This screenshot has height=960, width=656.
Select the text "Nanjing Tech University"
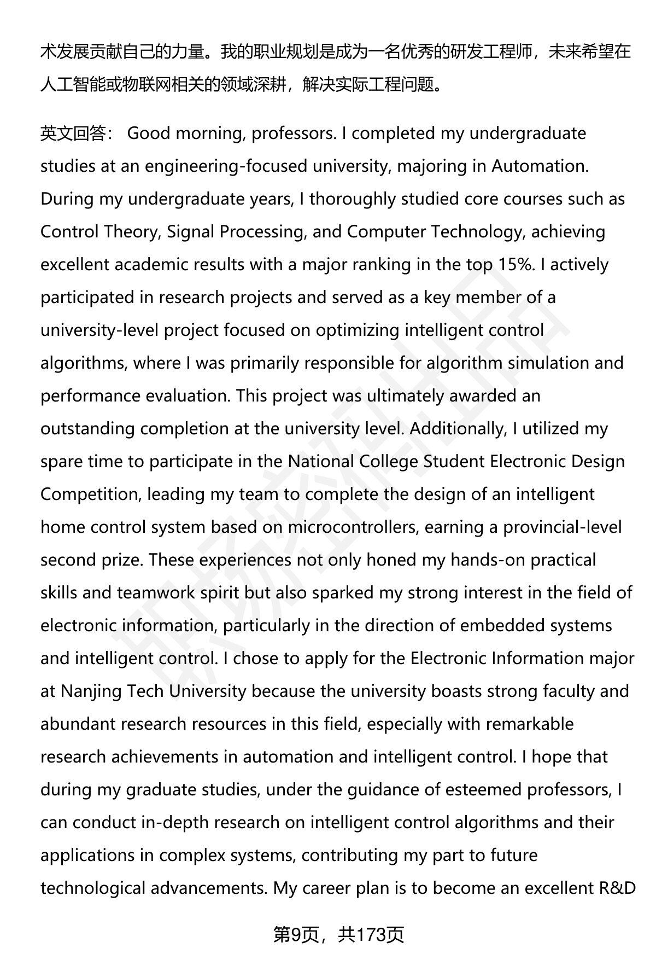coord(154,691)
